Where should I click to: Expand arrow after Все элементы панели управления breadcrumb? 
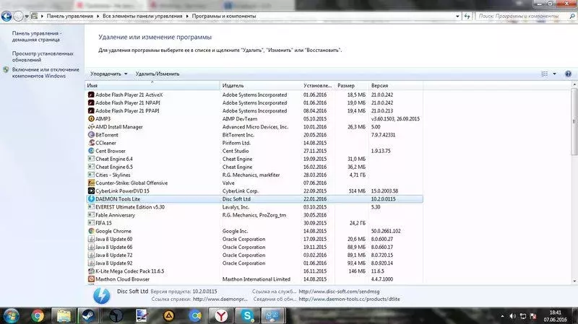coord(187,16)
